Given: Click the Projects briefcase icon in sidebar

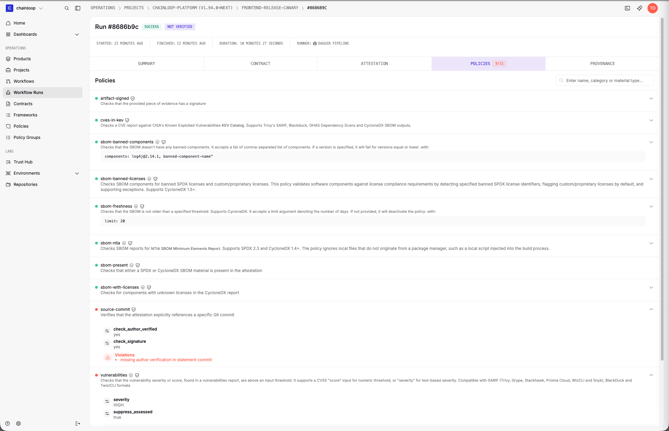Looking at the screenshot, I should (8, 70).
